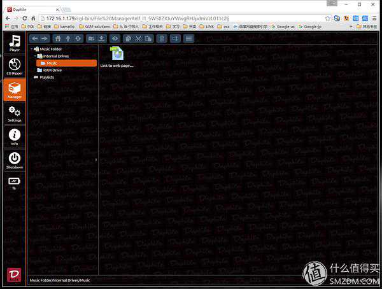Open the Chrome hamburger menu

[373, 17]
